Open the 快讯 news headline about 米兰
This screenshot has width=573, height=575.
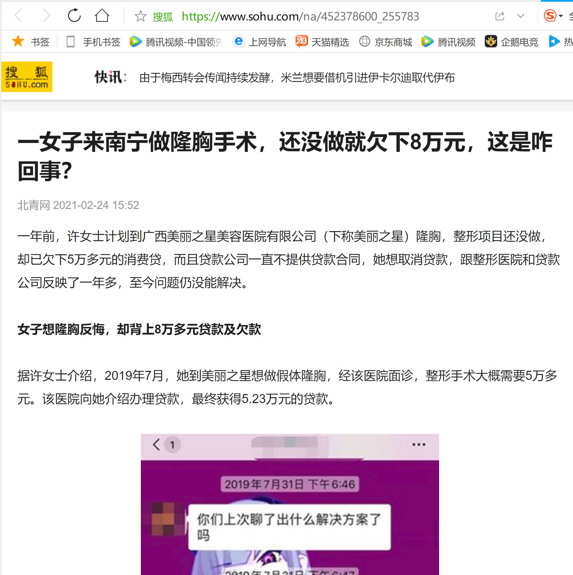click(x=297, y=78)
